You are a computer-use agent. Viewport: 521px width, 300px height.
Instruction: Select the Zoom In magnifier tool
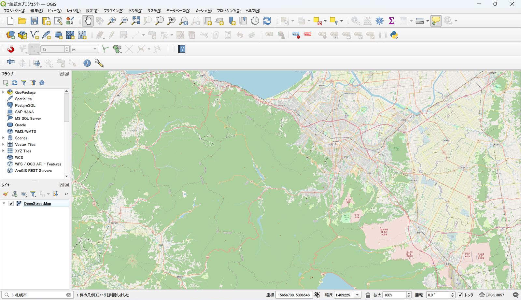click(x=112, y=21)
